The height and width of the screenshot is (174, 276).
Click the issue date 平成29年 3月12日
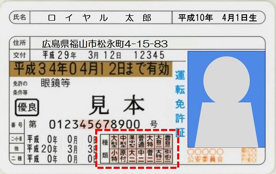[x=82, y=55]
